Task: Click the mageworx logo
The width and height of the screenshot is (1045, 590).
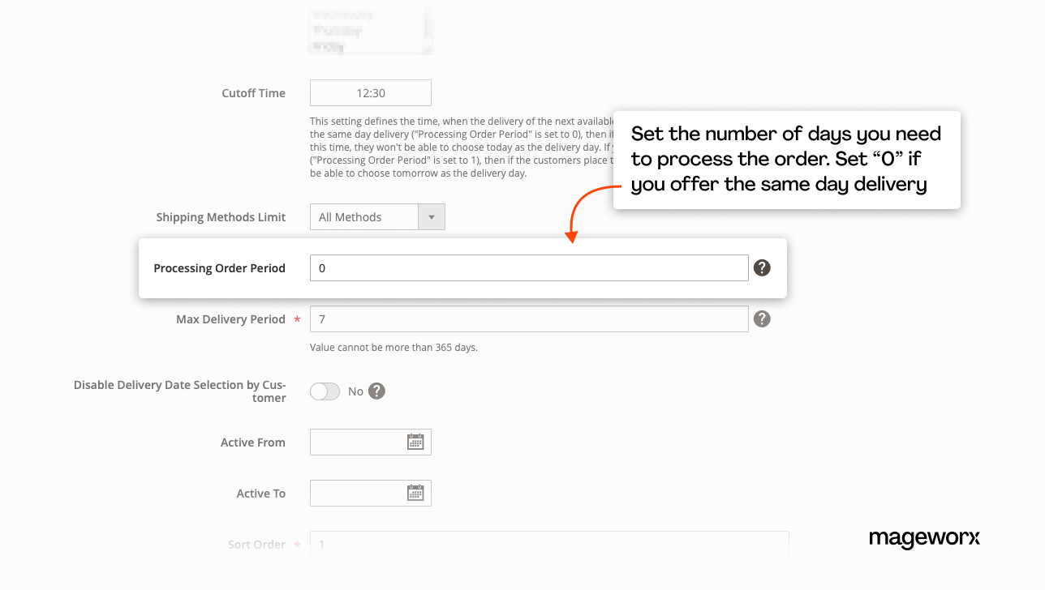Action: (x=924, y=538)
